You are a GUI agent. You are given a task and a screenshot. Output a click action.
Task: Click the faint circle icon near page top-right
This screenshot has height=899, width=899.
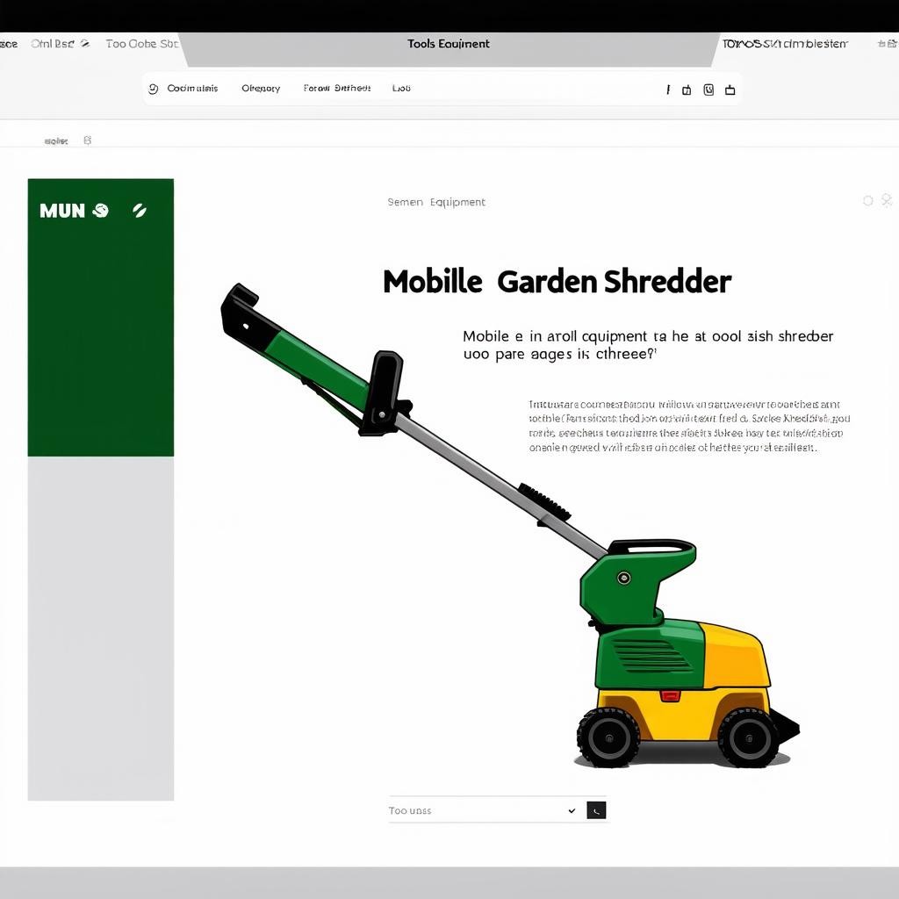[868, 200]
